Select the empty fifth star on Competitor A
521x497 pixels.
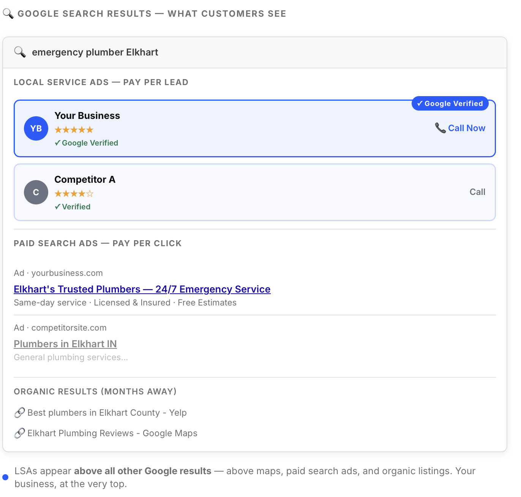pos(90,193)
